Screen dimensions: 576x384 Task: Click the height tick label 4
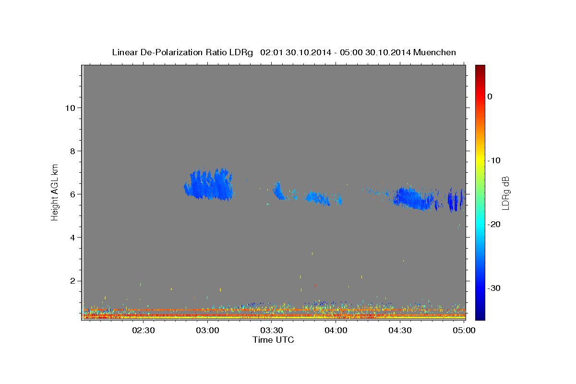coord(72,238)
